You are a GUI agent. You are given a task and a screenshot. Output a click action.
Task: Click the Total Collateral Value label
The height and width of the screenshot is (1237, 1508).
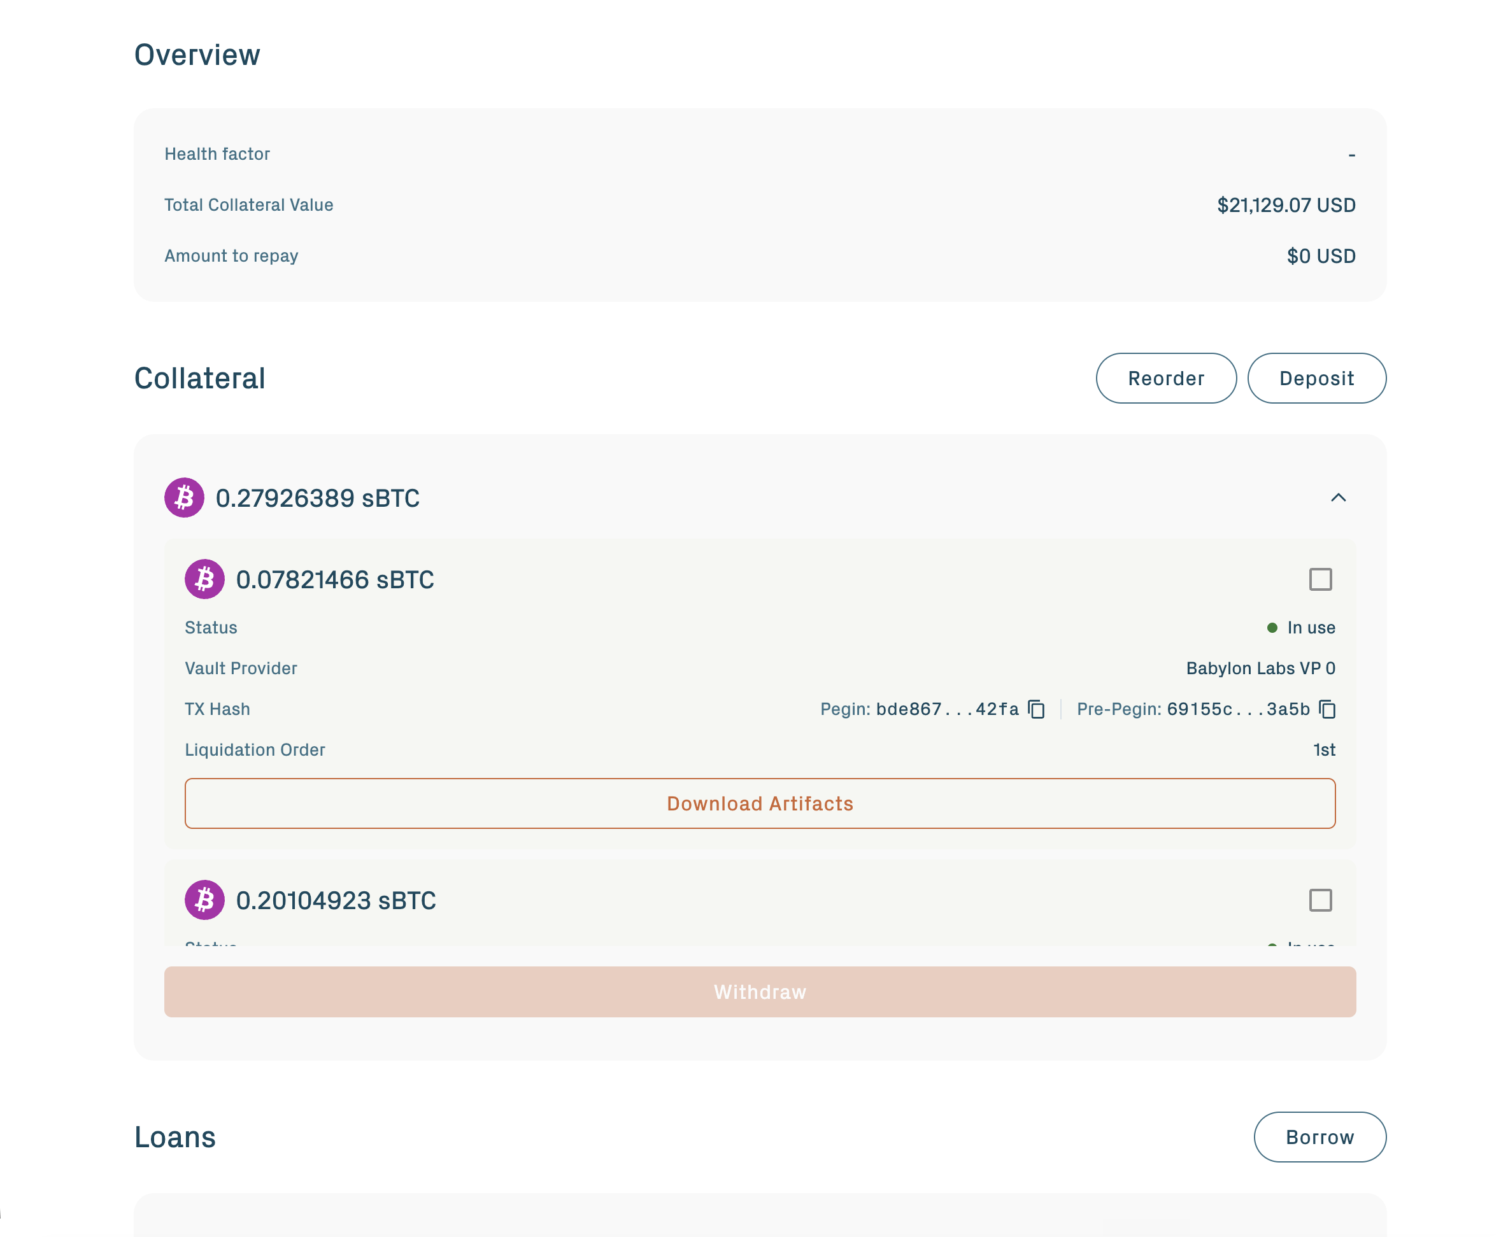pos(249,205)
